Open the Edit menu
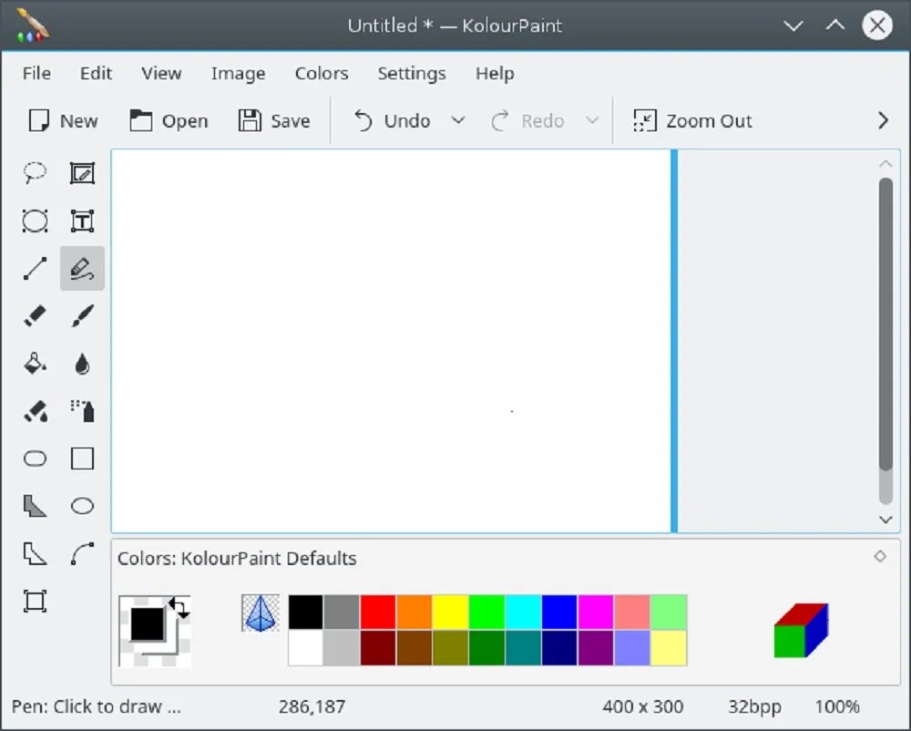 (x=96, y=73)
